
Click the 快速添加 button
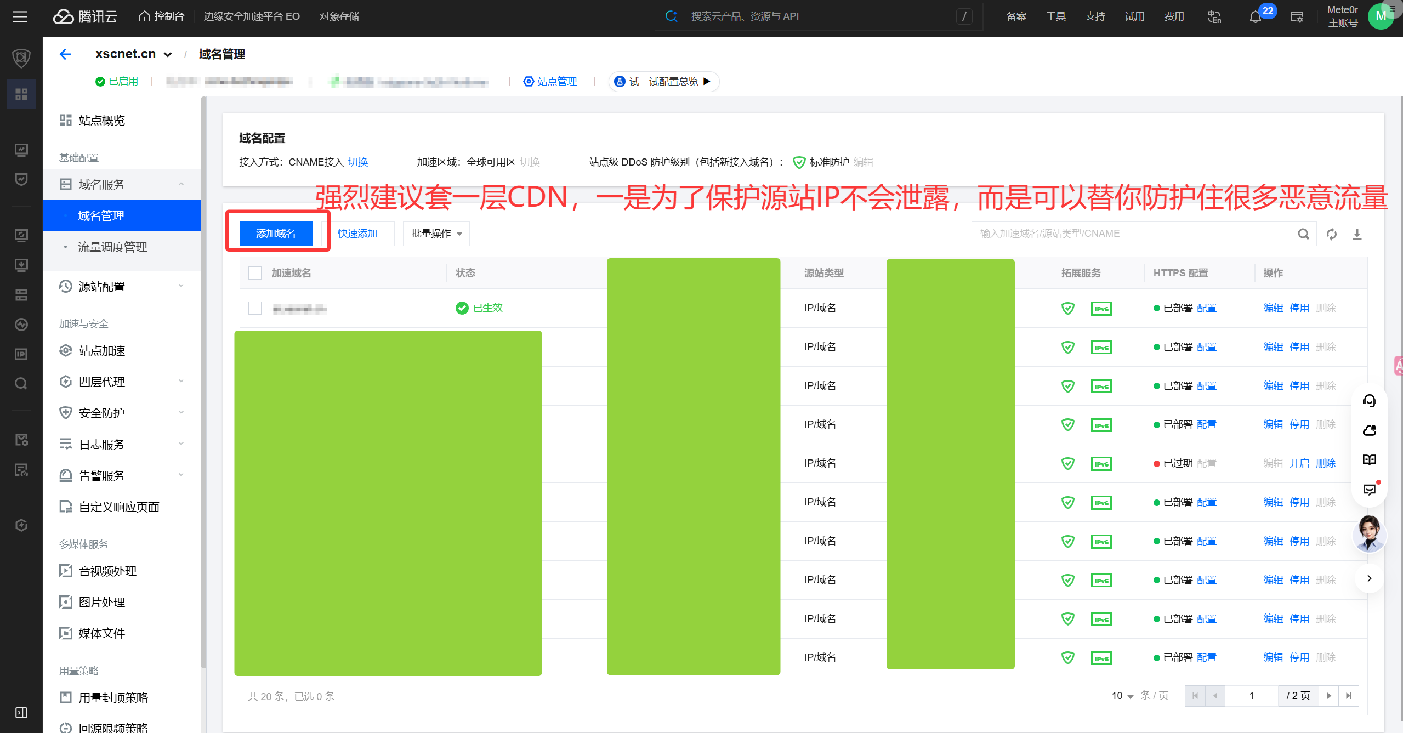358,234
